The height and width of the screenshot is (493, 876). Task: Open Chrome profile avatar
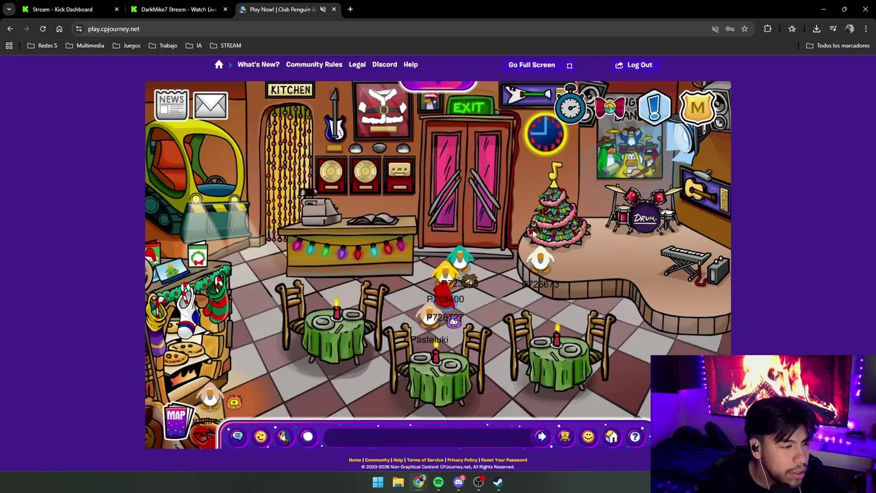pyautogui.click(x=849, y=29)
